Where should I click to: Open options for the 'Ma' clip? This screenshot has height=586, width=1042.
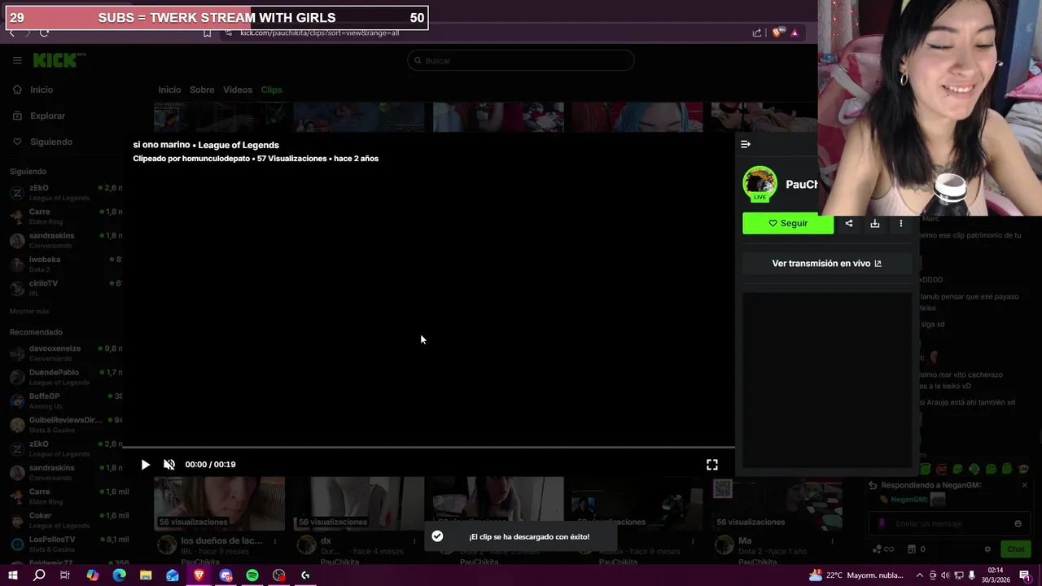(832, 541)
